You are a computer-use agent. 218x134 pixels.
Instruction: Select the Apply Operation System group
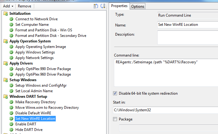point(30,41)
